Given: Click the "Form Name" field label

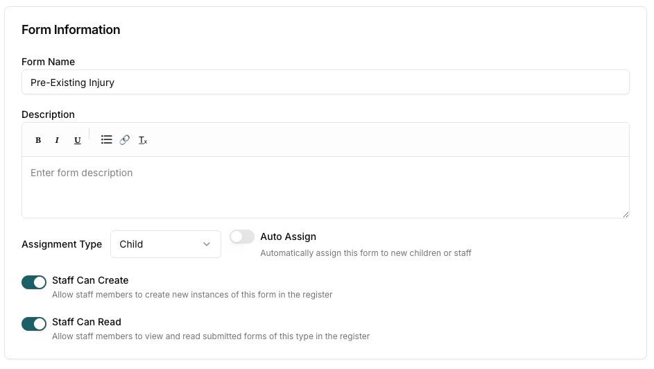Looking at the screenshot, I should pyautogui.click(x=48, y=62).
